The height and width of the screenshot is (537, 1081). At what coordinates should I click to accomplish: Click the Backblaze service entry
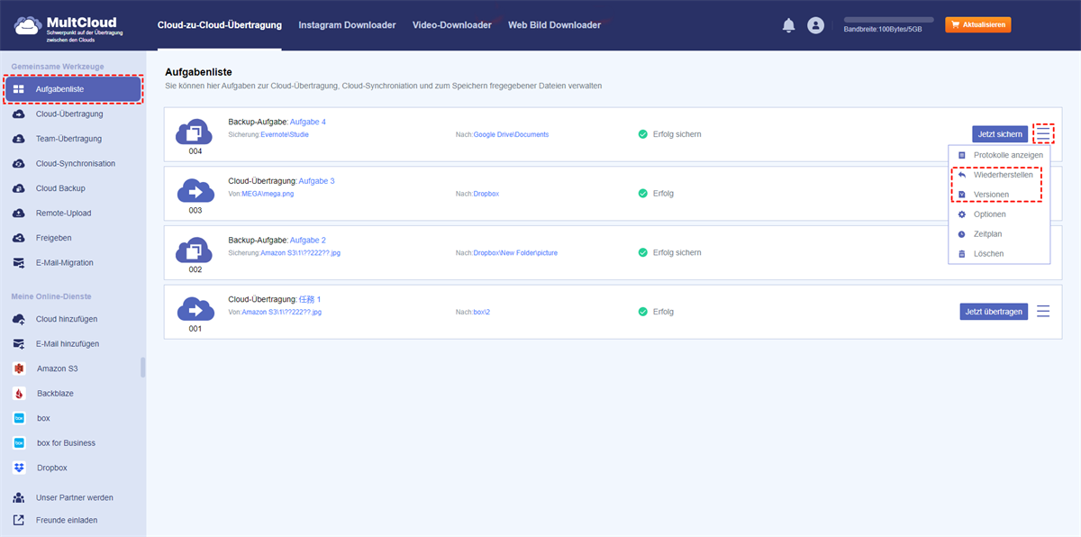click(x=56, y=394)
